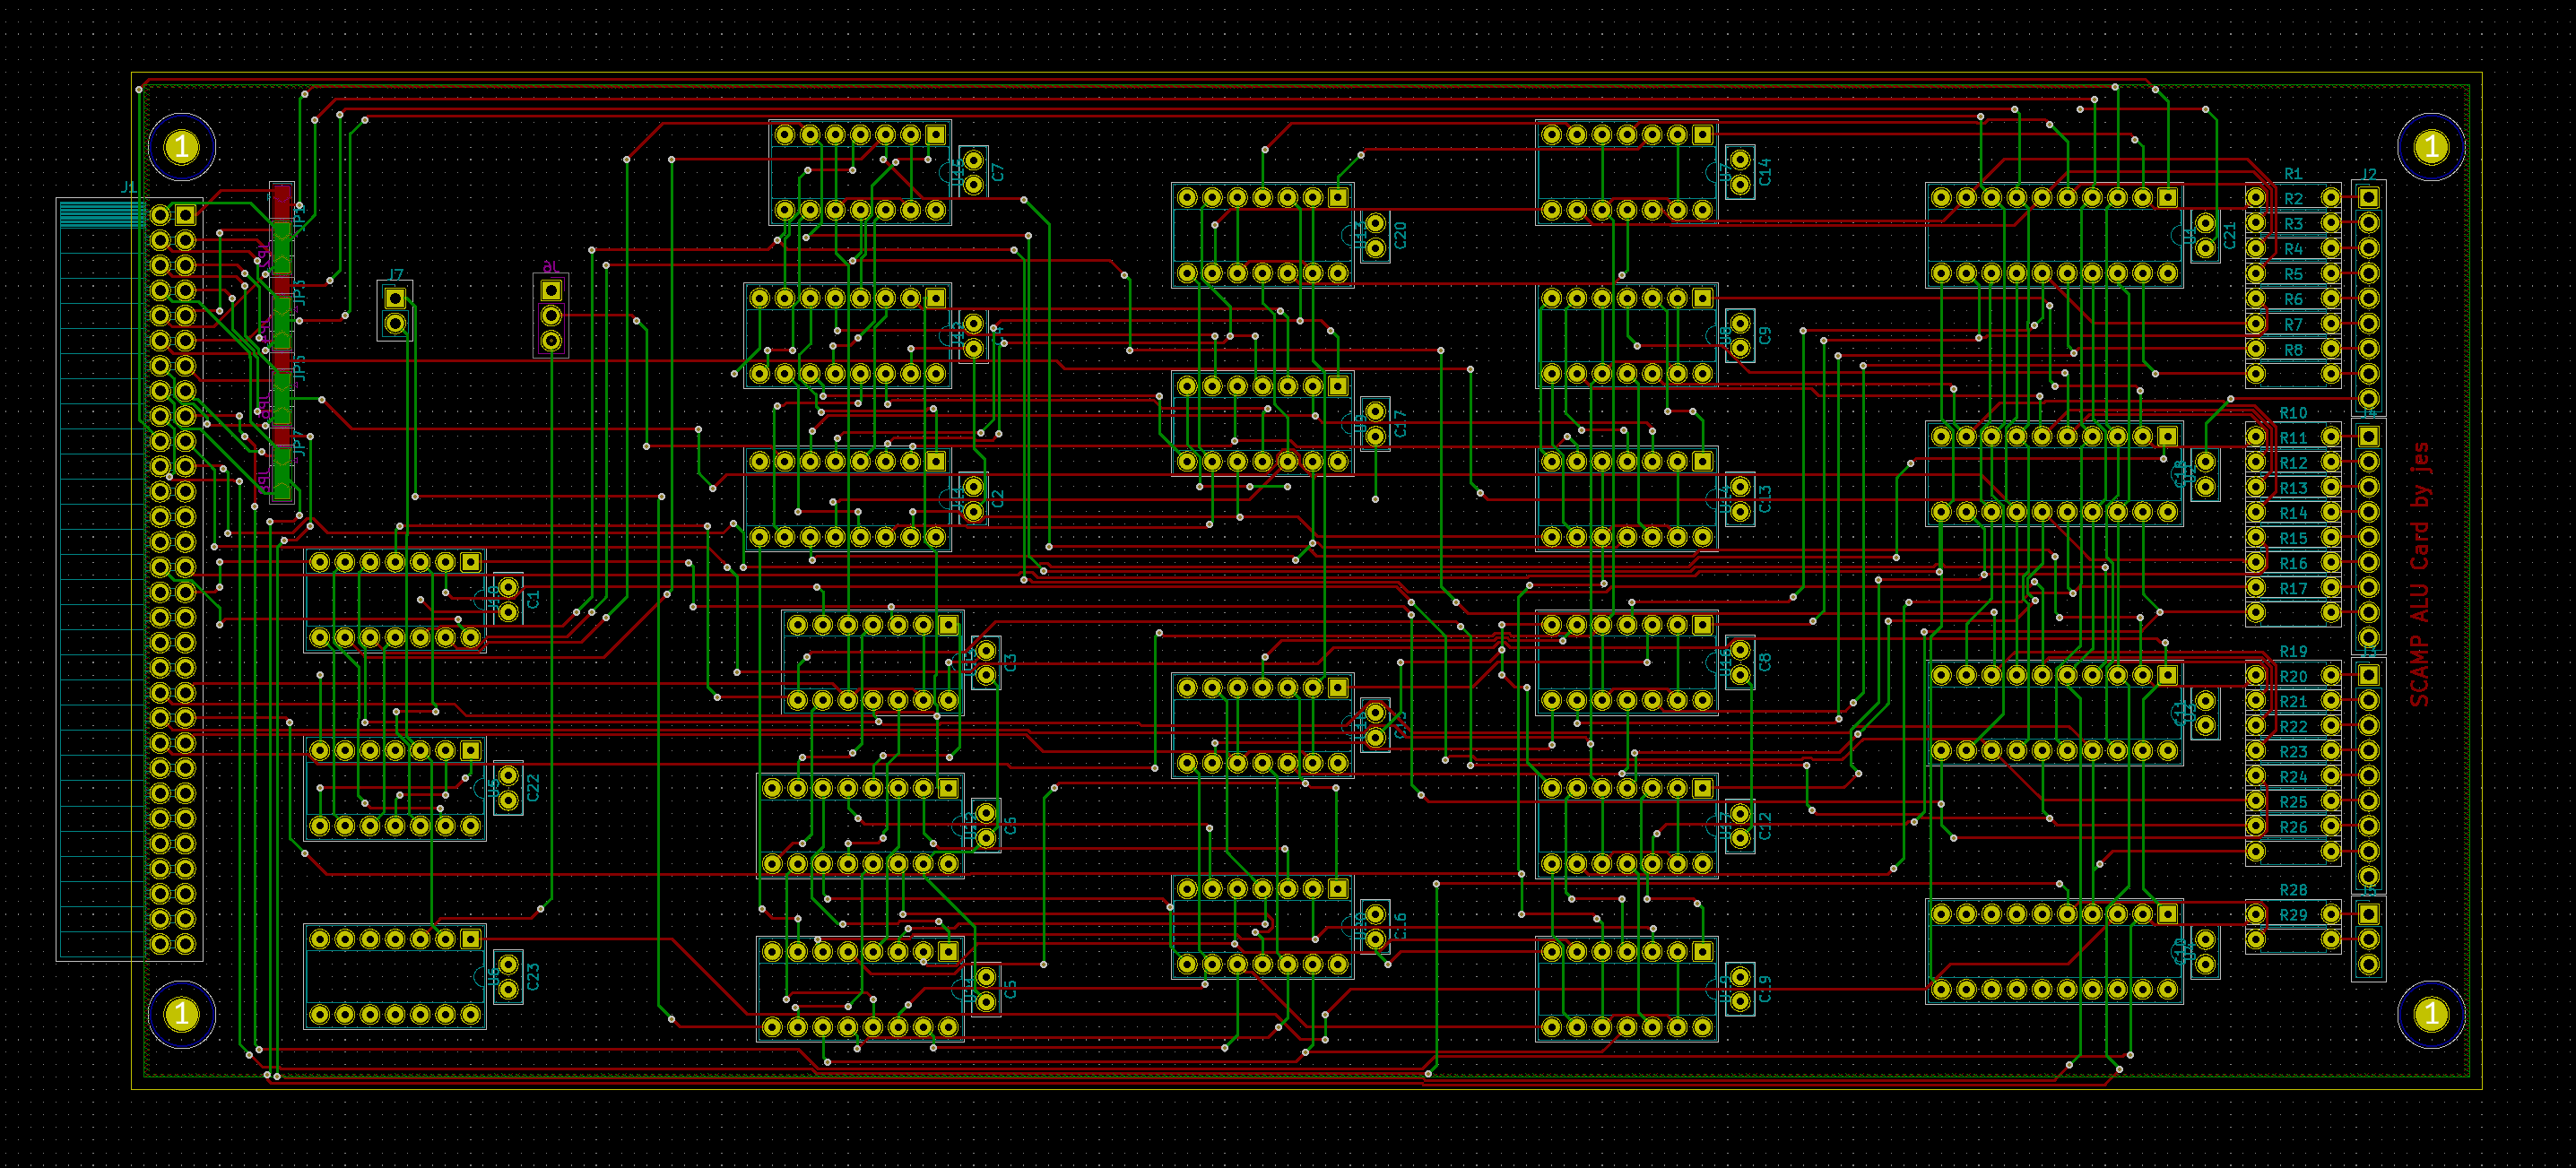
Task: Click capacitor C23 label
Action: tap(533, 977)
